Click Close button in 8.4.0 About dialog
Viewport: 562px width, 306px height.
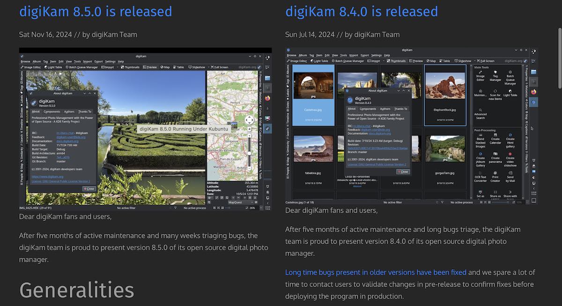[x=403, y=172]
